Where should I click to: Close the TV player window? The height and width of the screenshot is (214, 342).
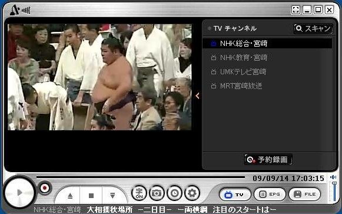[329, 10]
